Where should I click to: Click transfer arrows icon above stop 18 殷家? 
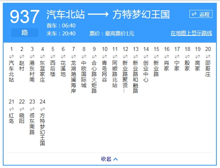coord(187,57)
